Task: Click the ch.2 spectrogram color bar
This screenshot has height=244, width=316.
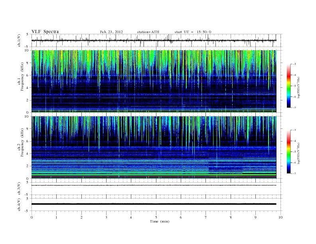Action: tap(289, 152)
